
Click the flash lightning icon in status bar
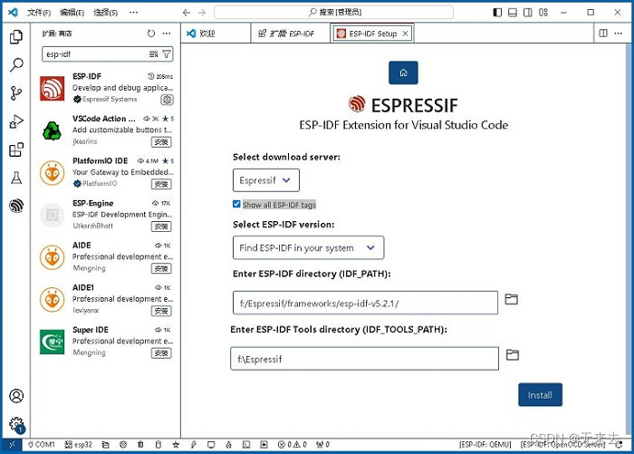pyautogui.click(x=193, y=445)
